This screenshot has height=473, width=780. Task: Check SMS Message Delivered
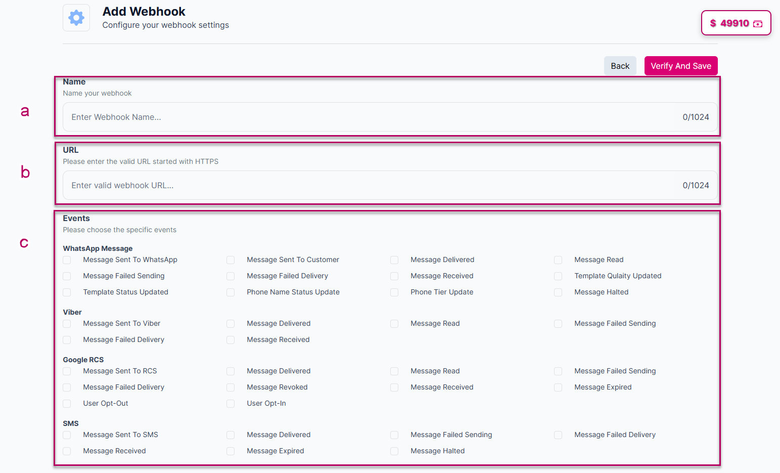[x=231, y=435]
